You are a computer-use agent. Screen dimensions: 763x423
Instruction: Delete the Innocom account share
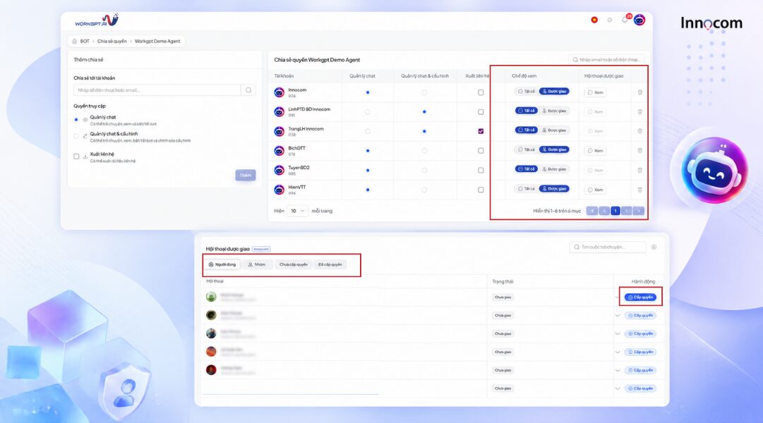640,92
